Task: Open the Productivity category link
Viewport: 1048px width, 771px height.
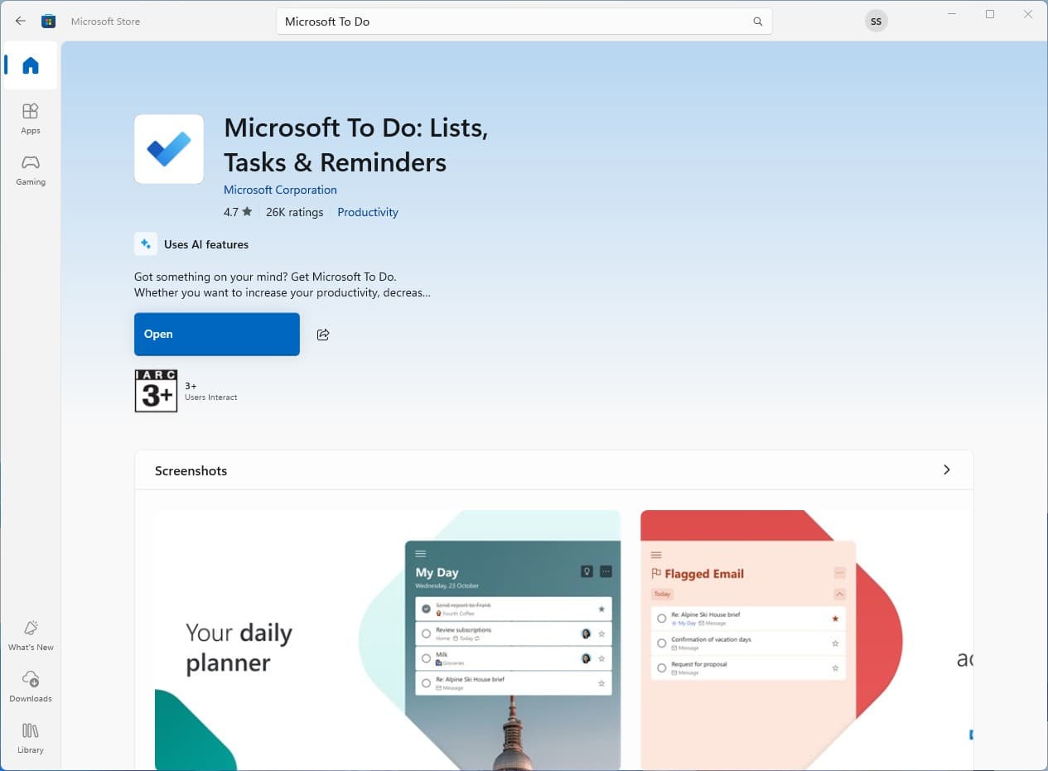Action: (368, 212)
